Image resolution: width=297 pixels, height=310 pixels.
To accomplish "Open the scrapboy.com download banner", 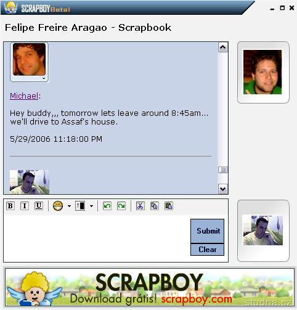I will pos(150,287).
